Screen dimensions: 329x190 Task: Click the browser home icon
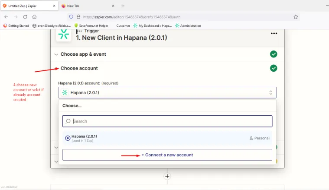pyautogui.click(x=34, y=17)
